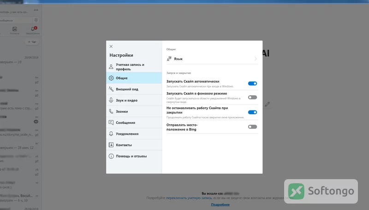Toggle Не останавливать работу Скайпа при закрытии
This screenshot has width=369, height=210.
[x=252, y=112]
